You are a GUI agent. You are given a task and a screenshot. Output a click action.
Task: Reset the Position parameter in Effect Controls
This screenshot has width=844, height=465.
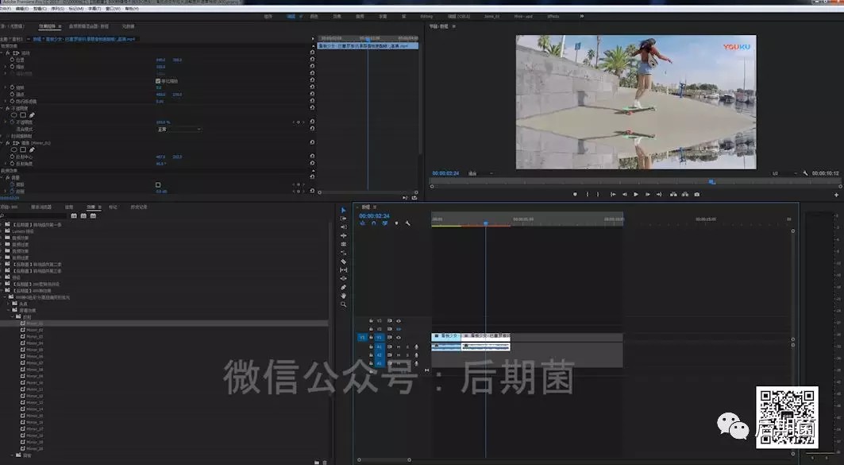(312, 60)
